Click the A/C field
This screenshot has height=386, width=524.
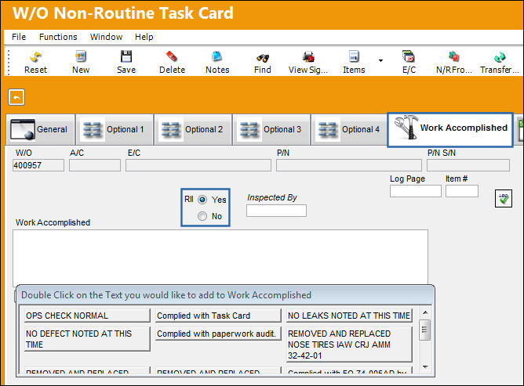click(95, 165)
